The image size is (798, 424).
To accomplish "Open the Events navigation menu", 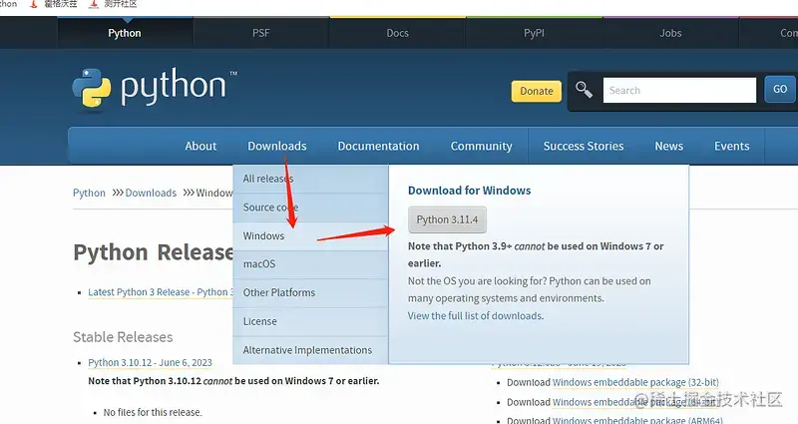I will (x=731, y=146).
